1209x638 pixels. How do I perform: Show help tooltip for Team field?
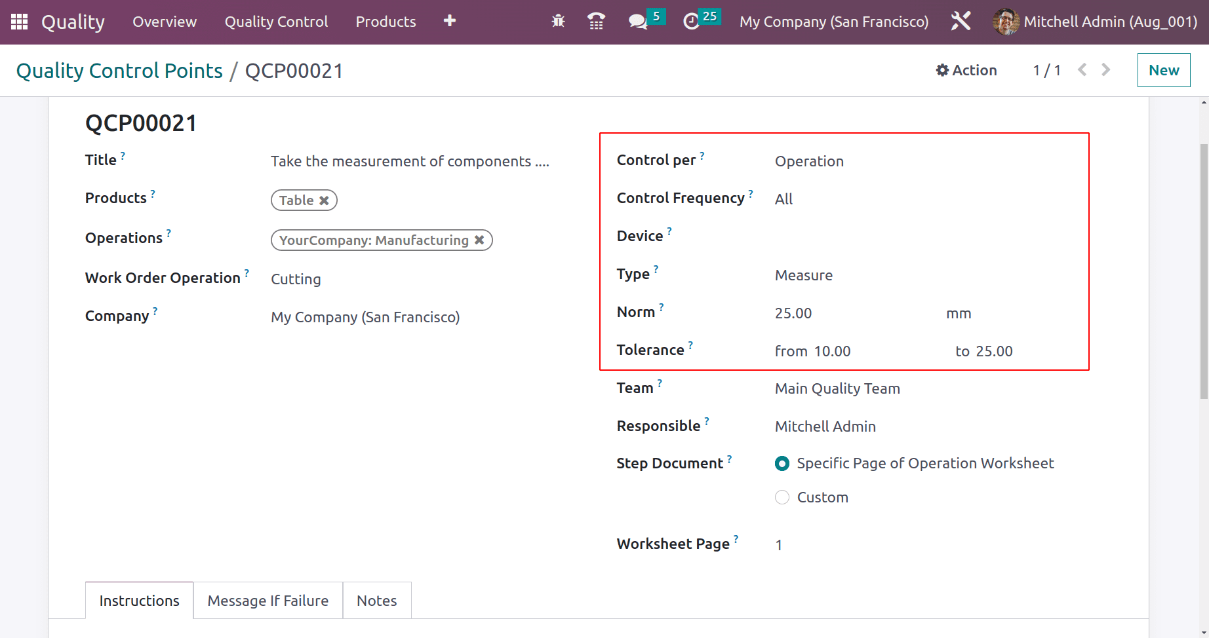660,383
